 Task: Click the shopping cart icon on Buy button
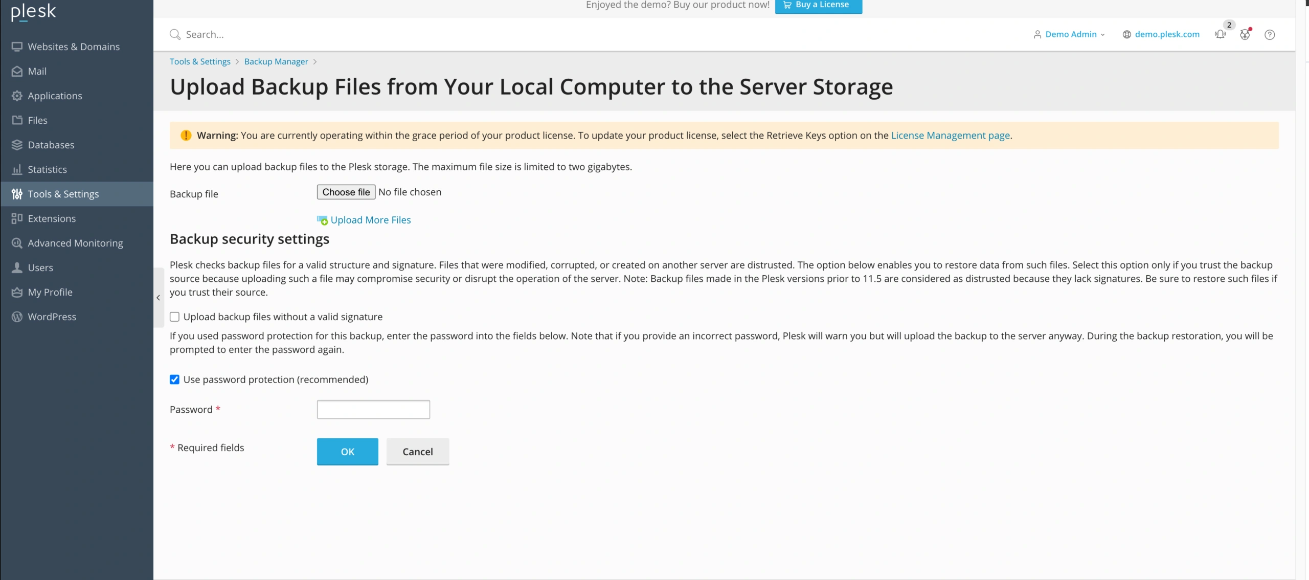pos(787,5)
